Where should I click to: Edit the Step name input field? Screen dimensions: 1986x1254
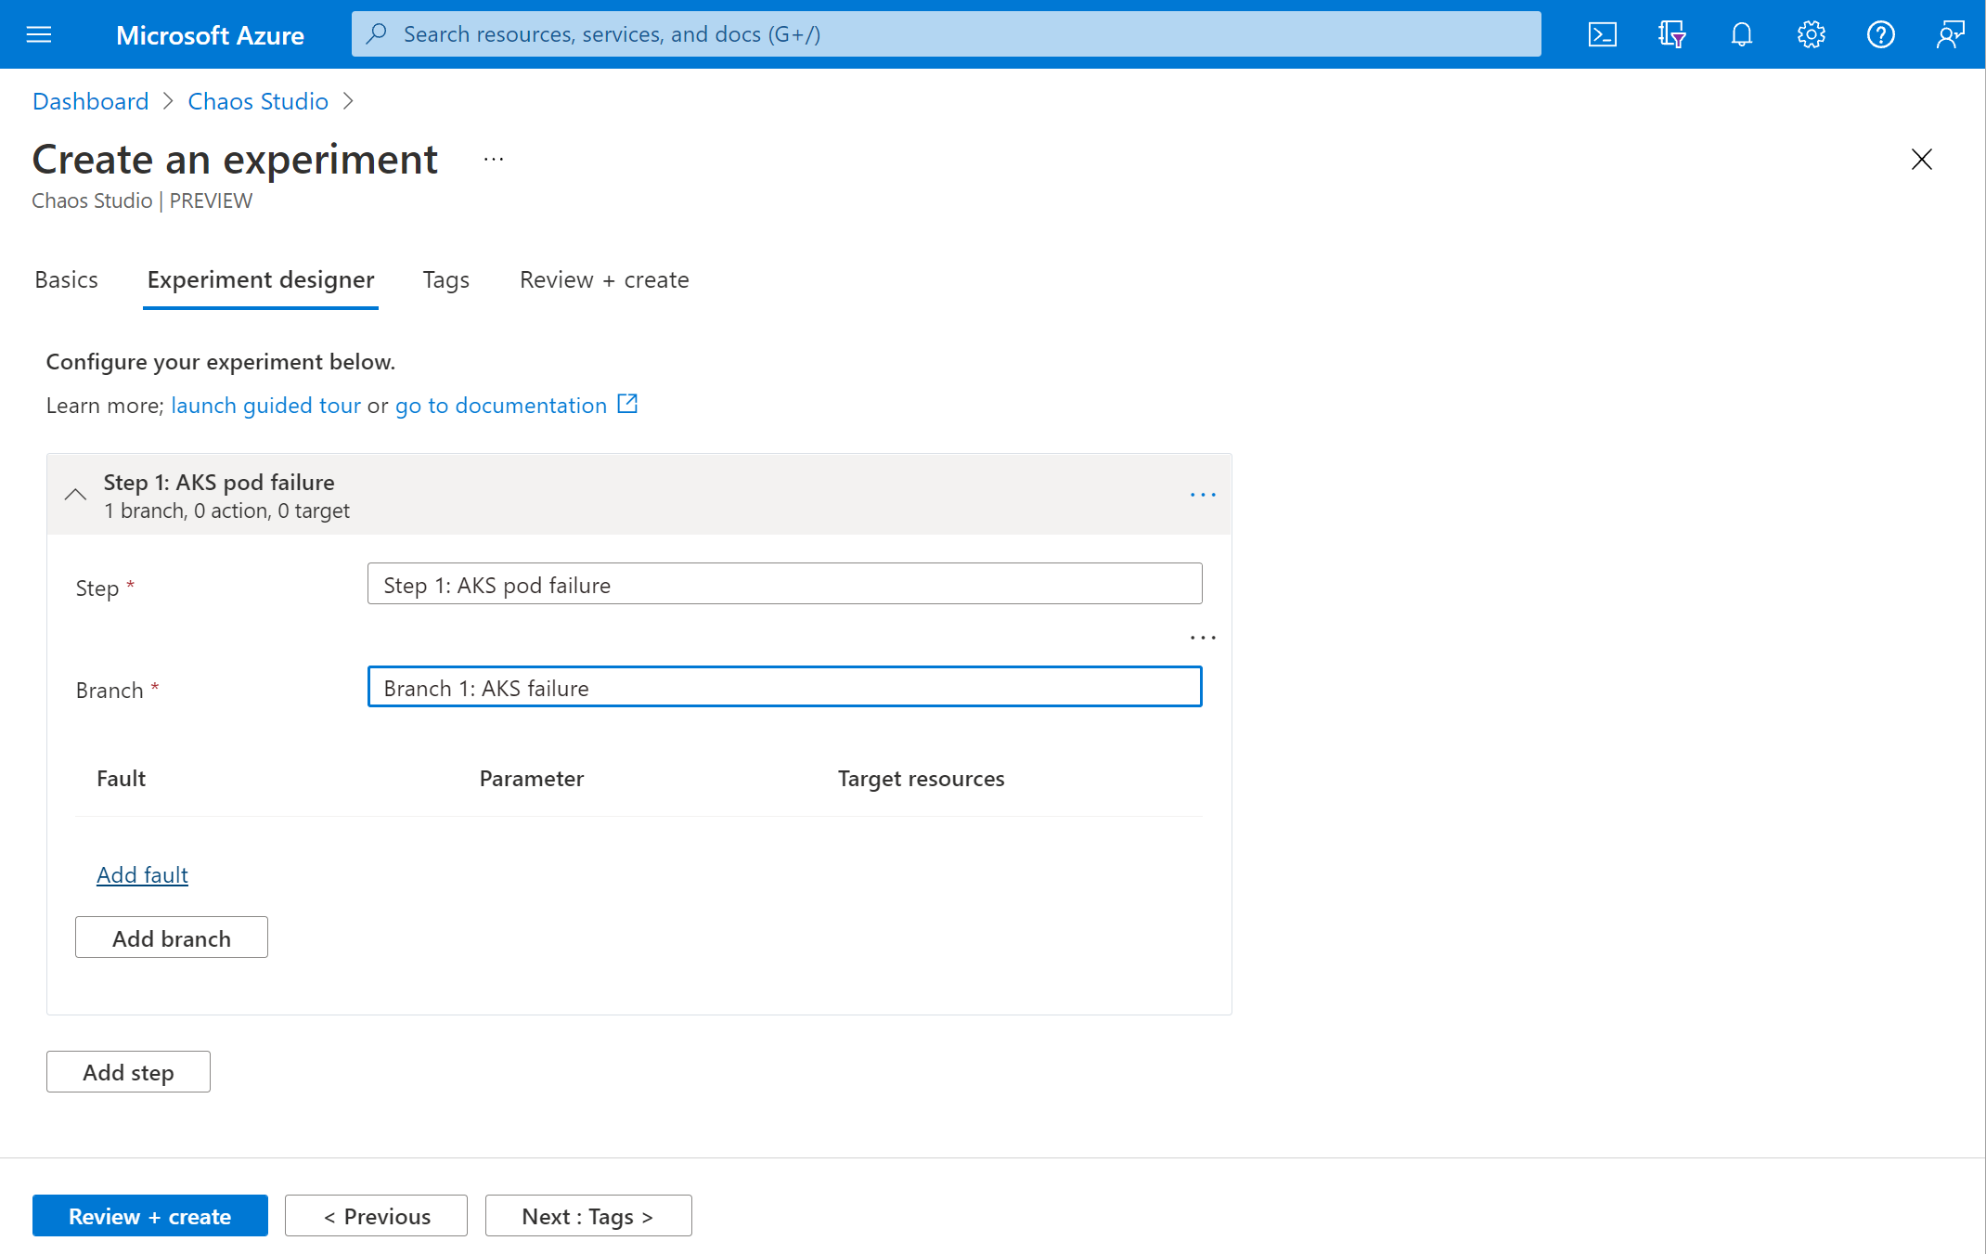784,582
